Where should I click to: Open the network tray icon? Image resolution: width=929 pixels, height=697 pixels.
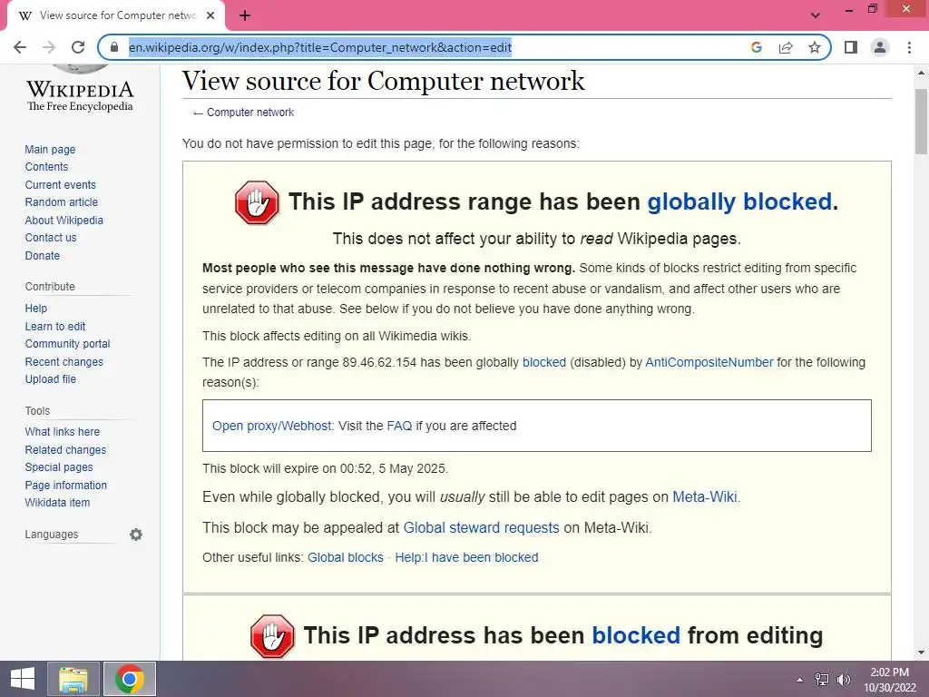(x=822, y=680)
